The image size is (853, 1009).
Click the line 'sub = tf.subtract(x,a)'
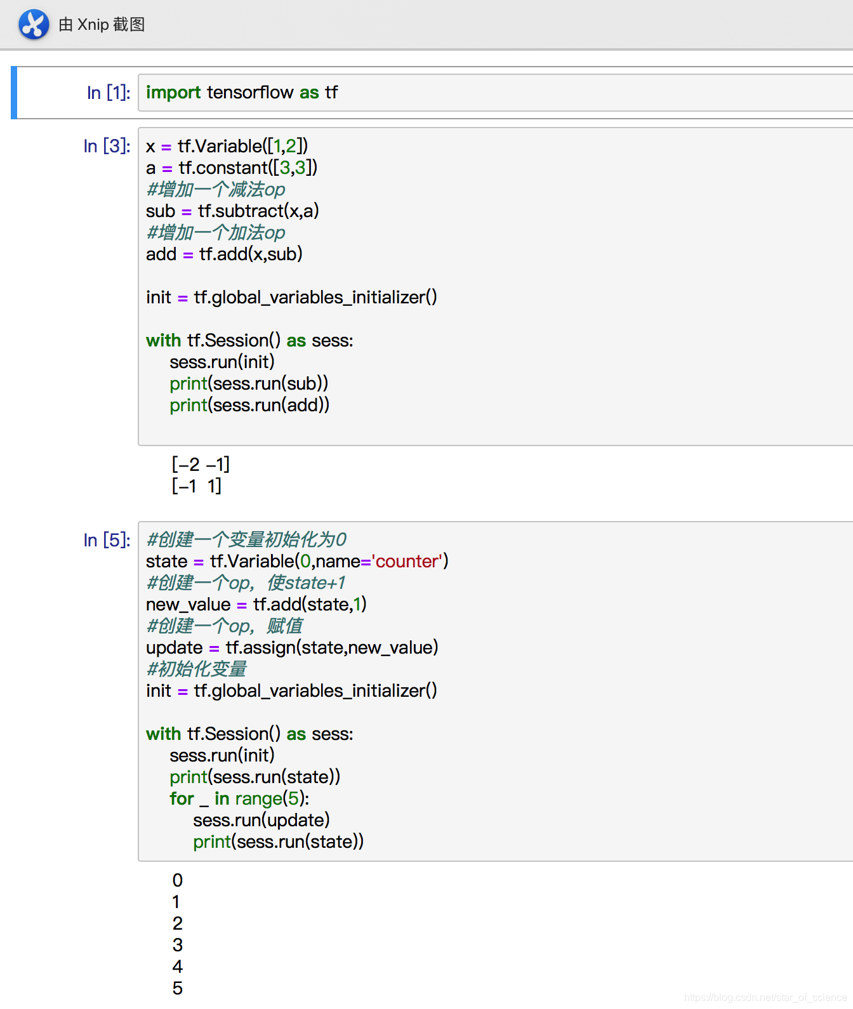(232, 211)
